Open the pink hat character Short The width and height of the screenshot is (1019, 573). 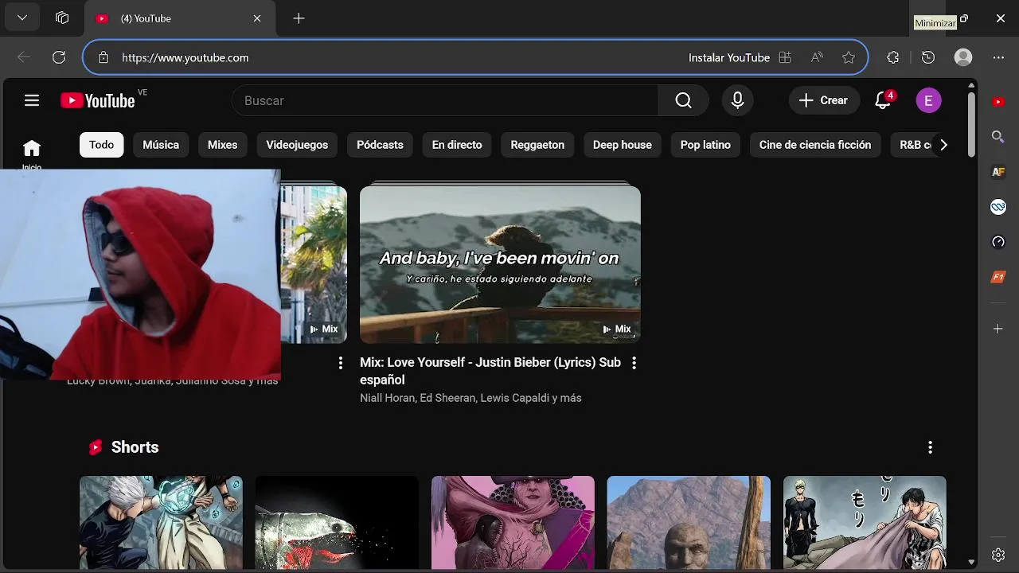[x=513, y=523]
